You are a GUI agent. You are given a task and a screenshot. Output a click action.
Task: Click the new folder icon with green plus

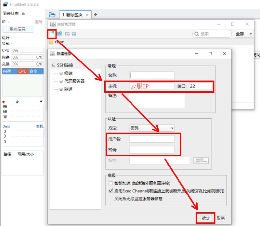click(59, 34)
